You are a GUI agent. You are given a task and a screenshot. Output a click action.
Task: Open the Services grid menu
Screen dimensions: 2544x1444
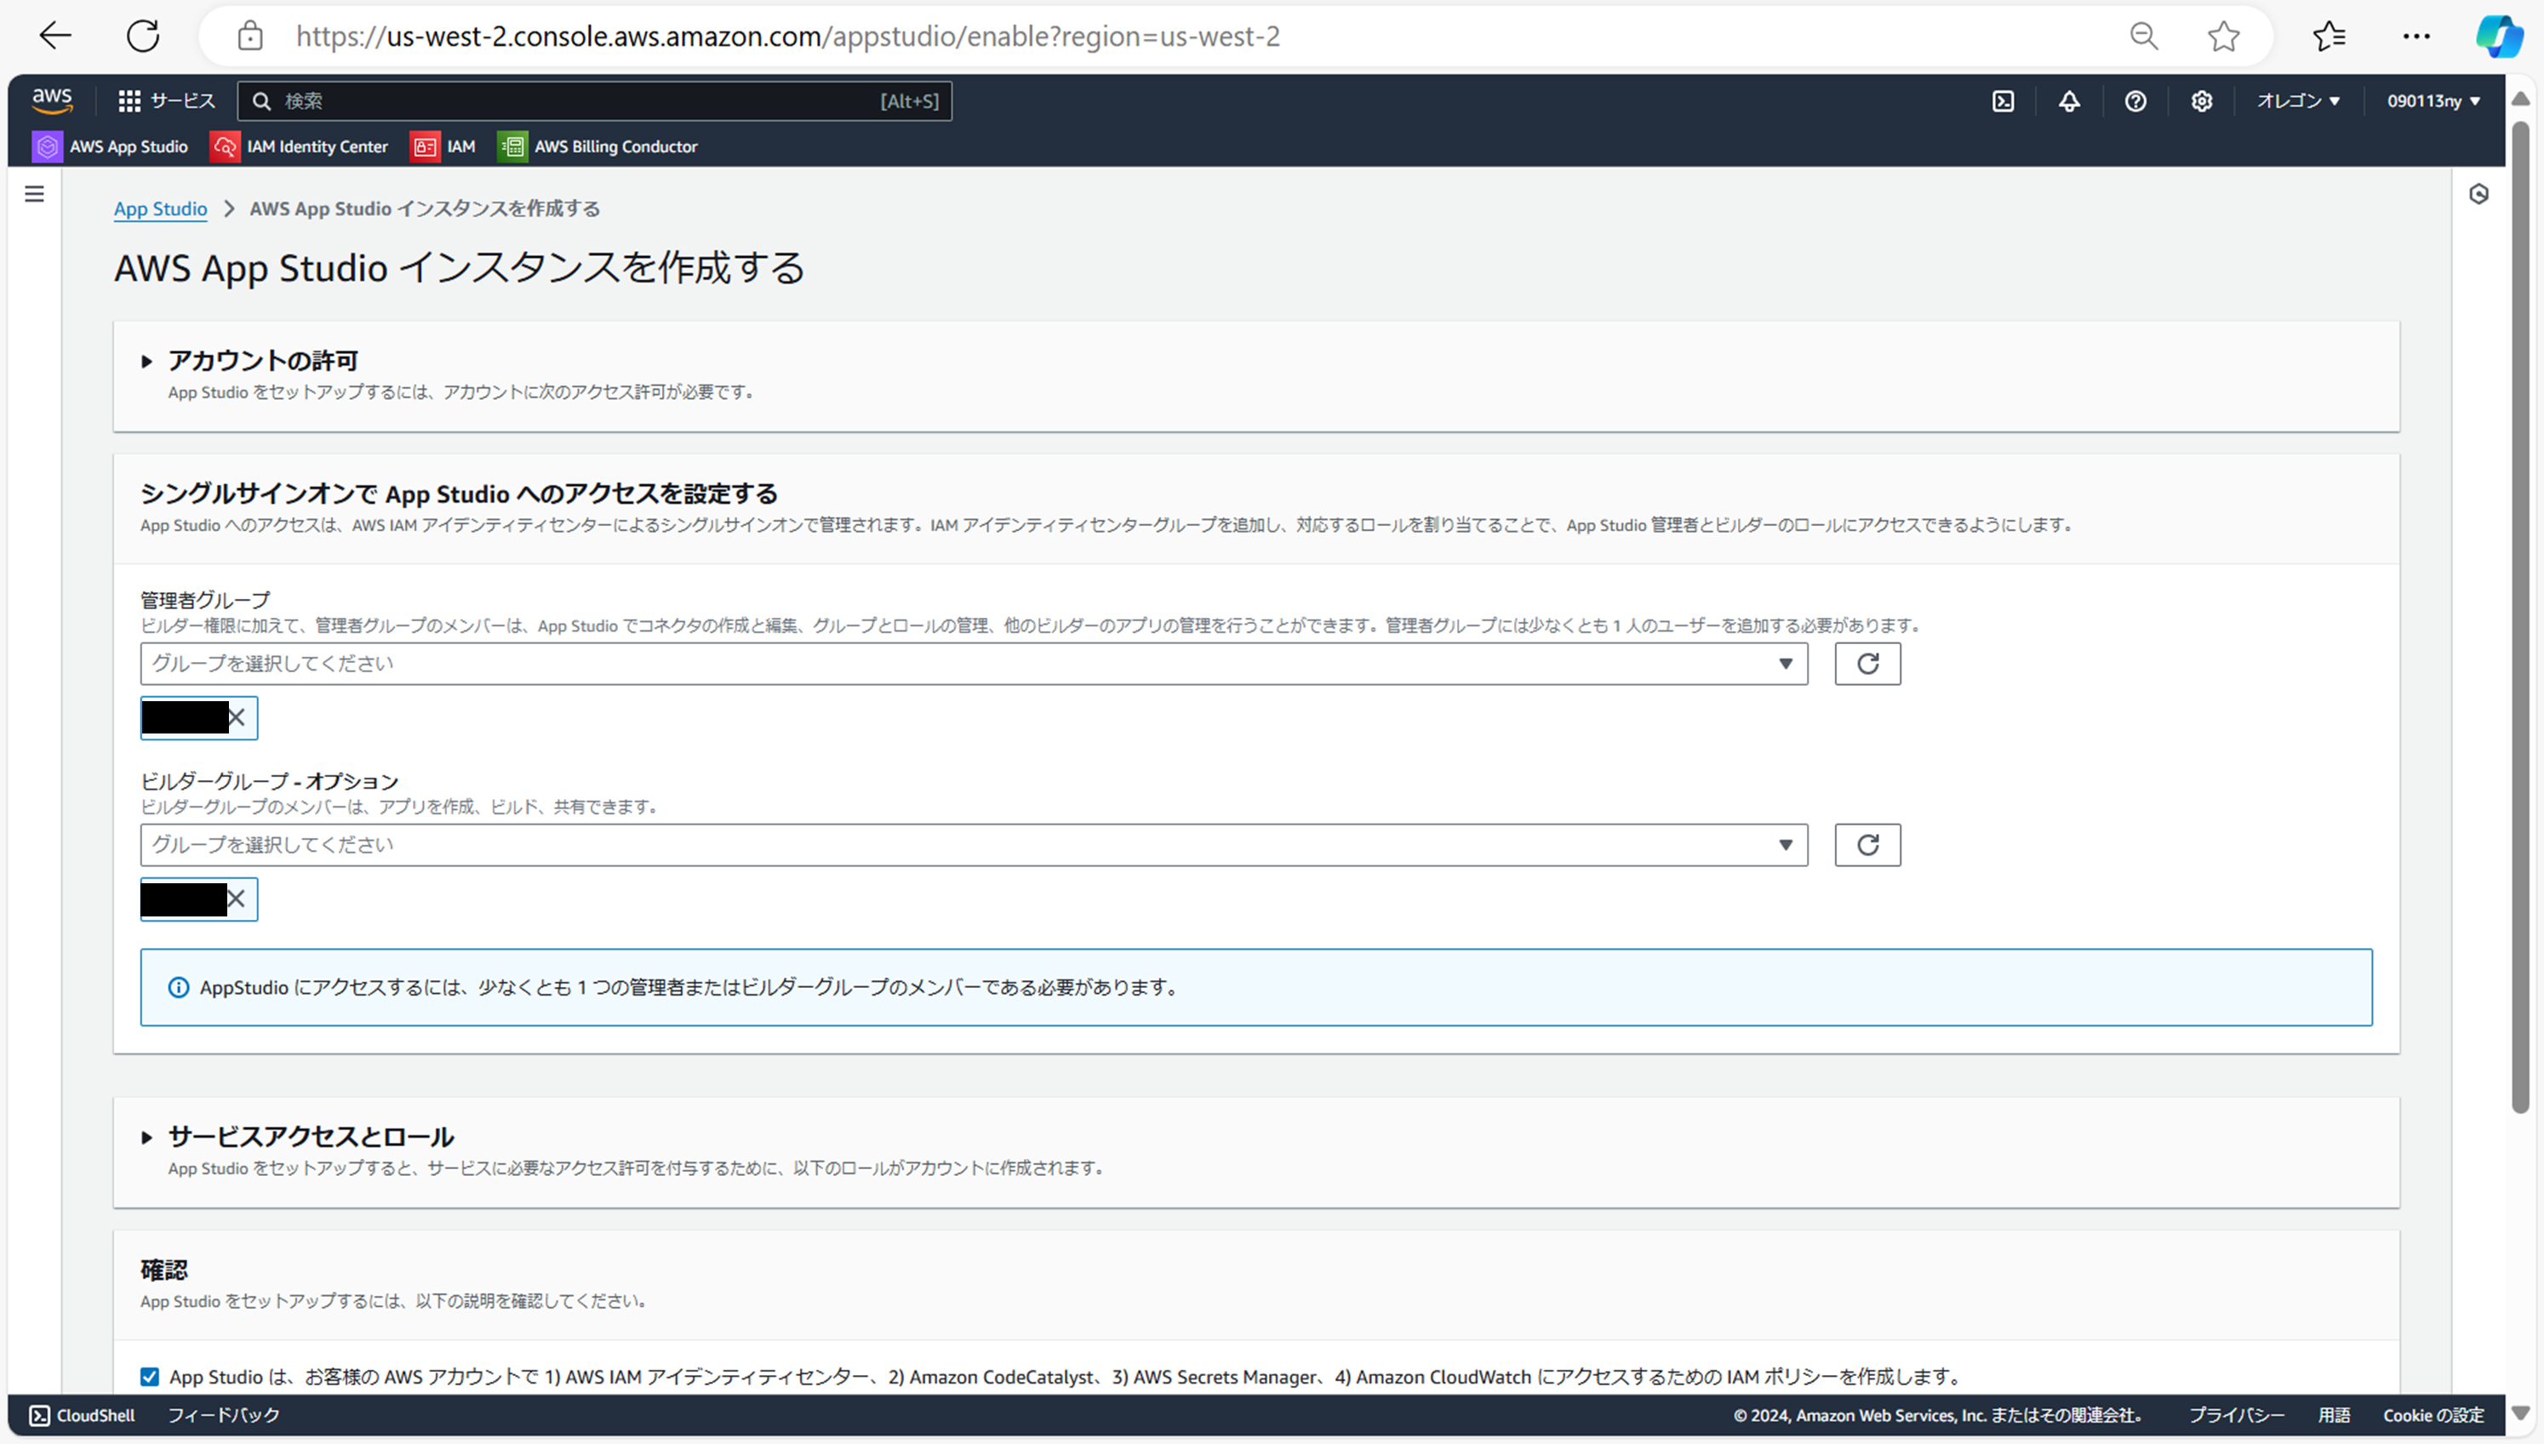point(166,101)
